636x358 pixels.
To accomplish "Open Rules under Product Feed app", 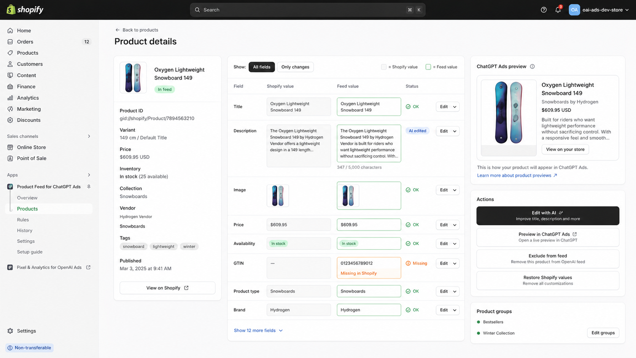I will pyautogui.click(x=23, y=220).
